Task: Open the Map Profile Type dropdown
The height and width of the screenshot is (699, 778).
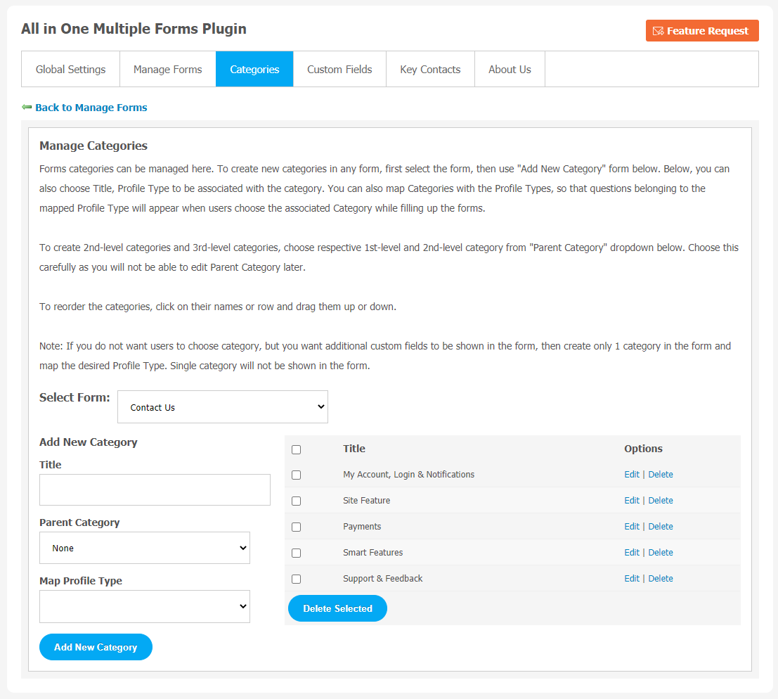Action: [145, 606]
